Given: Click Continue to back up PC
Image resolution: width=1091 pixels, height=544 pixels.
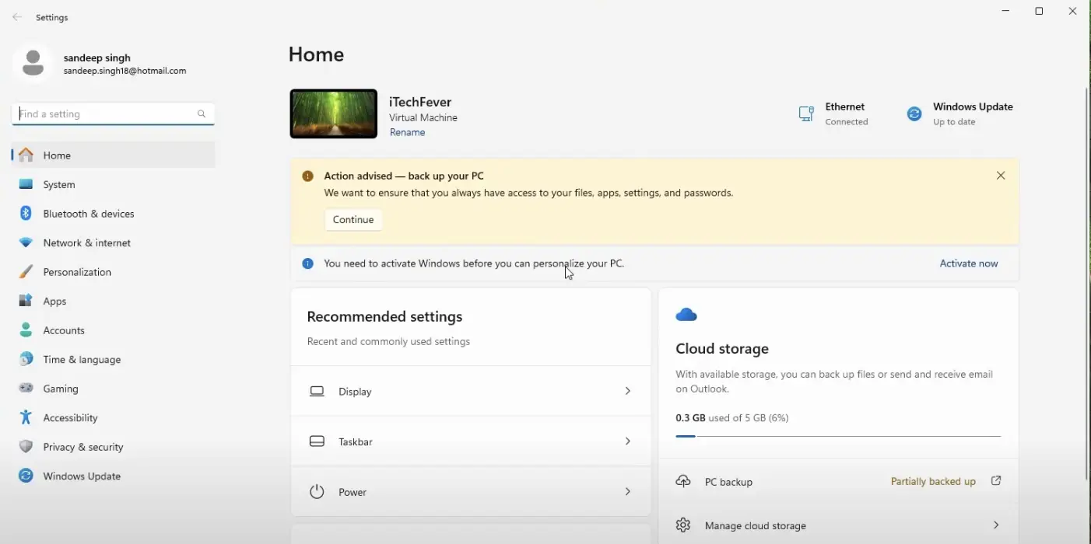Looking at the screenshot, I should pos(353,220).
